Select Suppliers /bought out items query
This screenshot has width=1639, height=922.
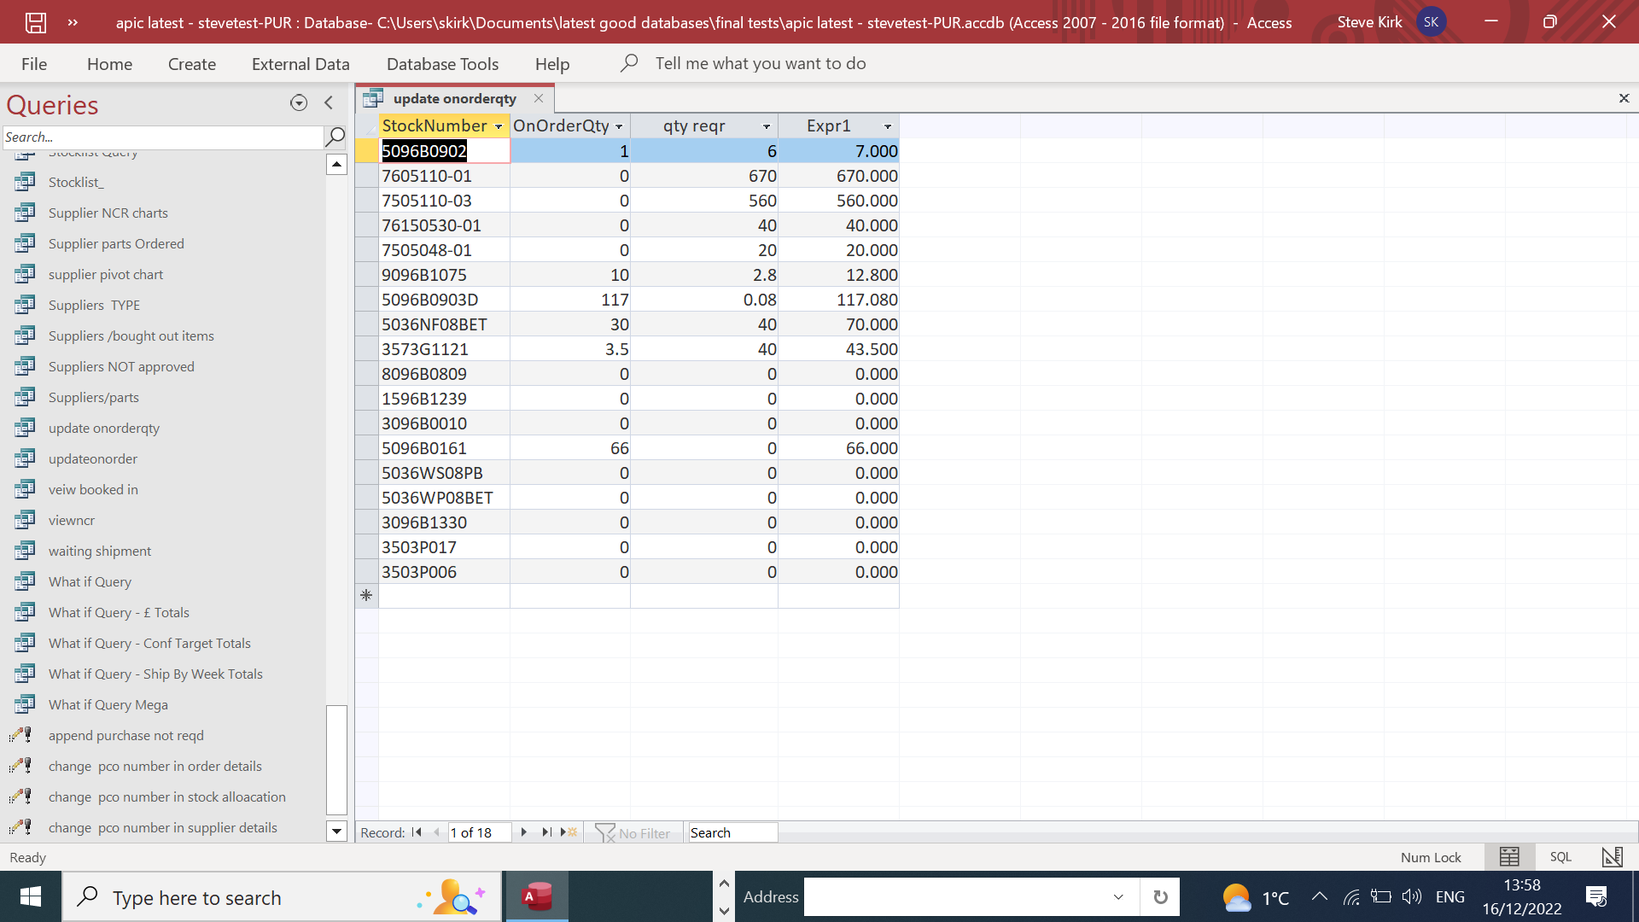tap(131, 336)
